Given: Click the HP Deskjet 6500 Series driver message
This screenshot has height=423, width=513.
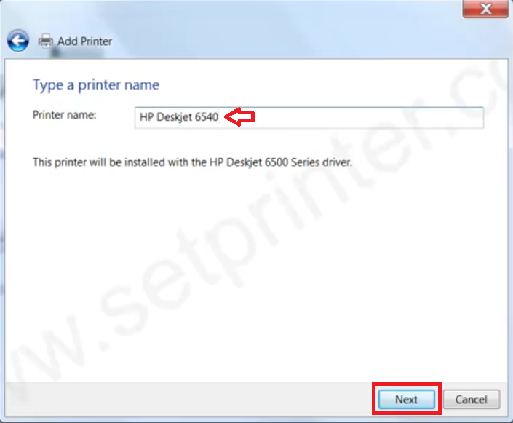Looking at the screenshot, I should 192,162.
